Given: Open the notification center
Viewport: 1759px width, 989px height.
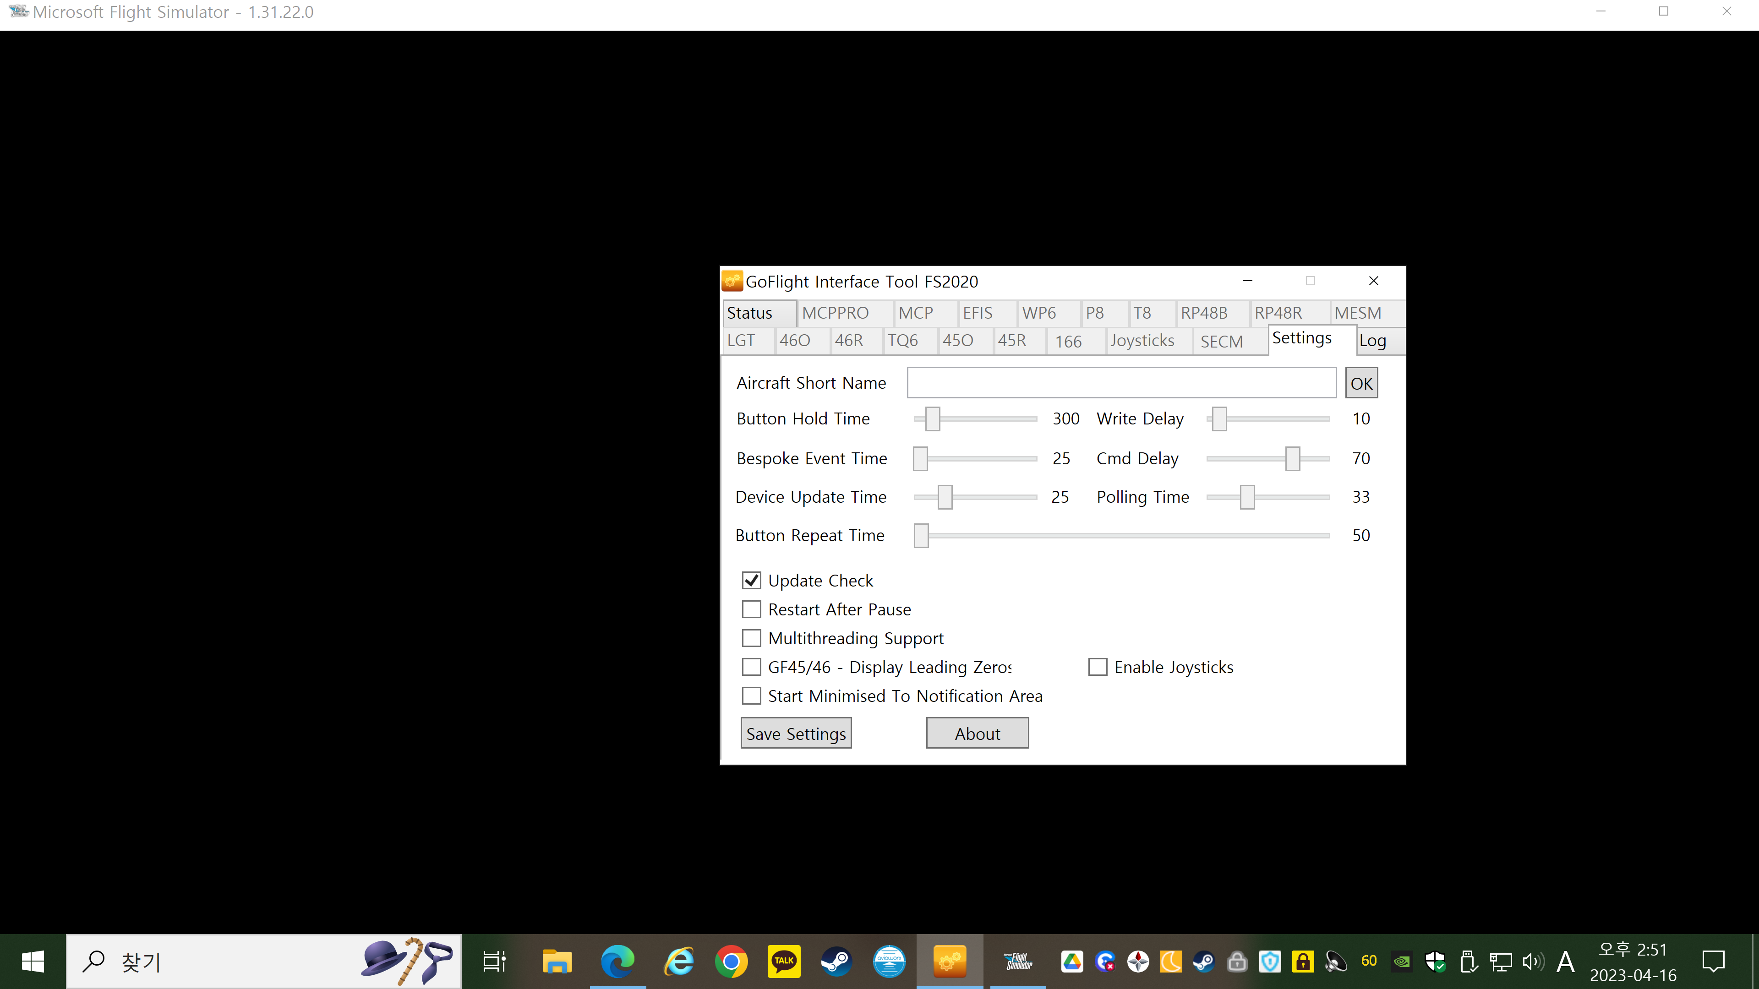Looking at the screenshot, I should [1714, 962].
